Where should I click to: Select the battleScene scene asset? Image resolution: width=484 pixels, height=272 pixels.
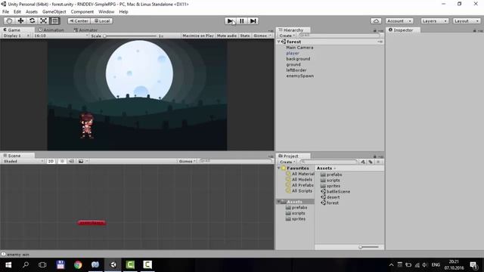pos(336,191)
